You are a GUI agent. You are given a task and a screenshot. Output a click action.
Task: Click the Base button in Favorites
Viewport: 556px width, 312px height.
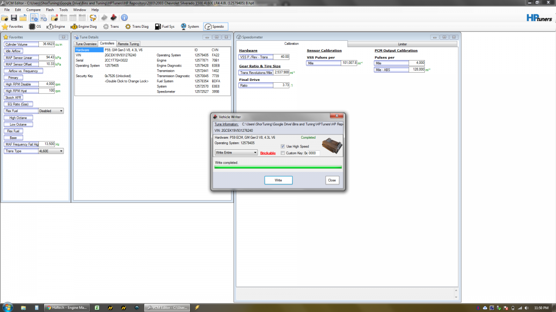pos(13,138)
